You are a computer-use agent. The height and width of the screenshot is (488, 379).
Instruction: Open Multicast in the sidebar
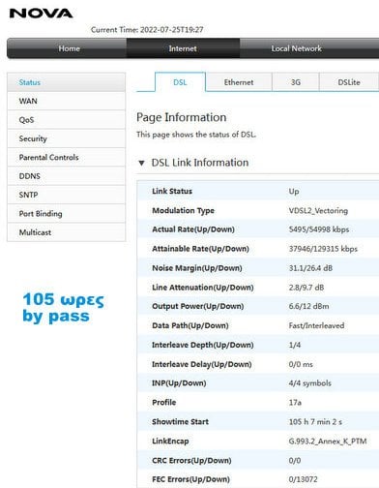66,232
